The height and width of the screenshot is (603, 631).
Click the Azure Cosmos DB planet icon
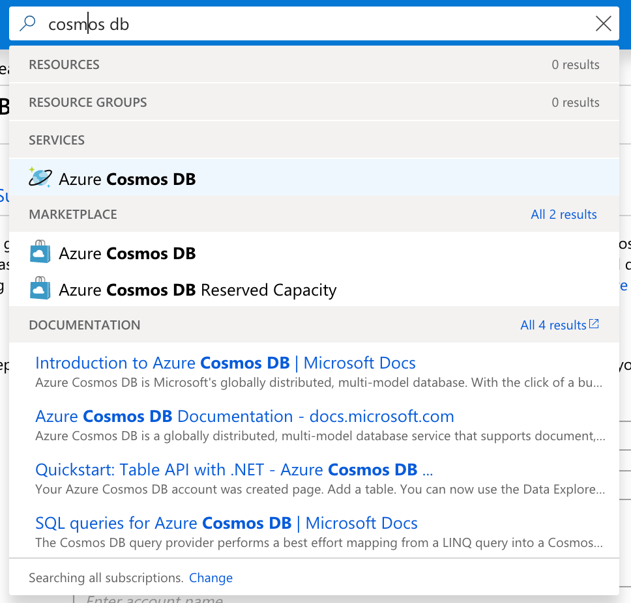42,177
